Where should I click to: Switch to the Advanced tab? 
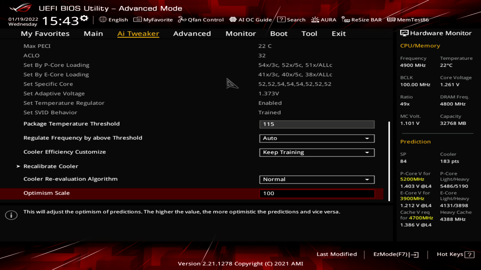tap(192, 33)
